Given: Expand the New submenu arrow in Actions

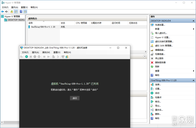Looking at the screenshot, I should click(x=194, y=29).
